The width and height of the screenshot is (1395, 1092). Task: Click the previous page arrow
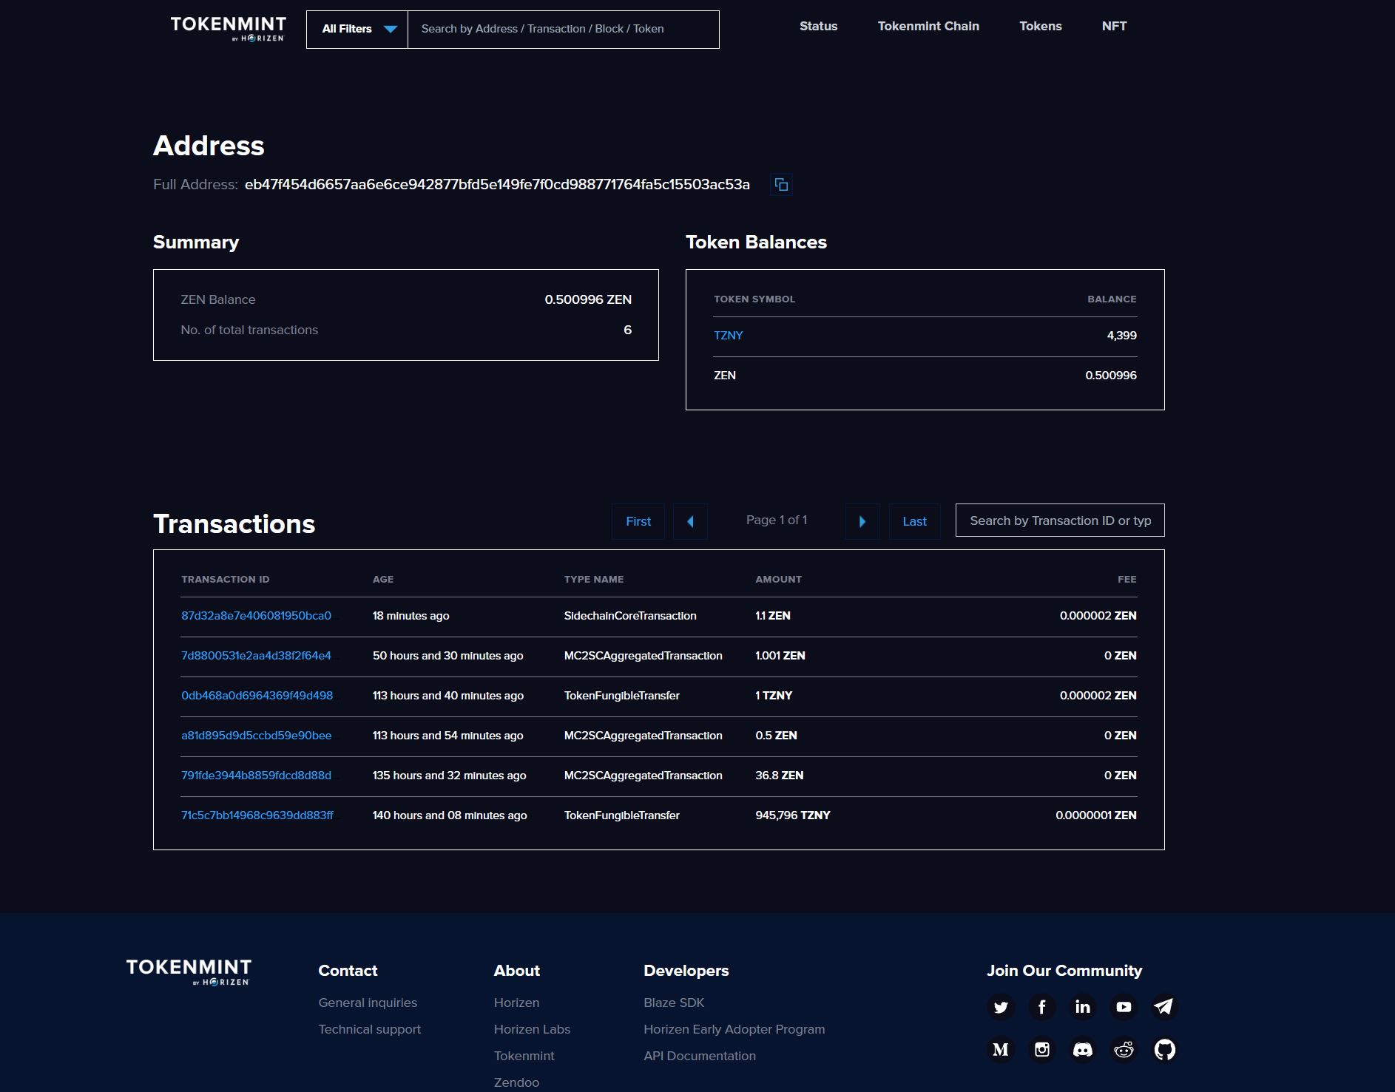coord(690,521)
